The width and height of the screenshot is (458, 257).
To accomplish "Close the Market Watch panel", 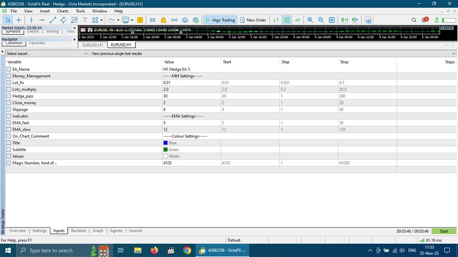I will pyautogui.click(x=74, y=28).
